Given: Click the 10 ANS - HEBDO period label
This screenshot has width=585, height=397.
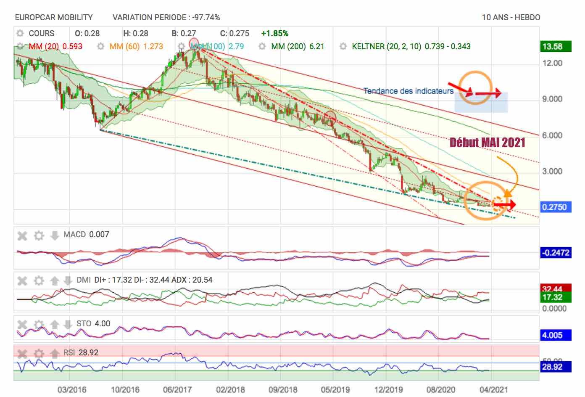Looking at the screenshot, I should click(511, 17).
